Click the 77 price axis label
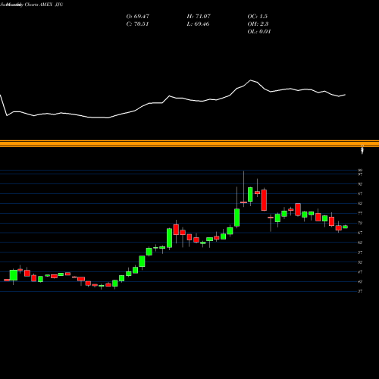 pos(360,213)
